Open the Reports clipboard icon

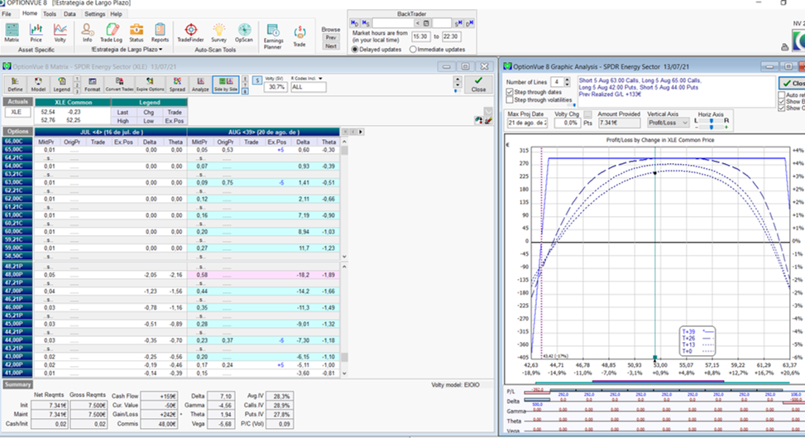(160, 33)
